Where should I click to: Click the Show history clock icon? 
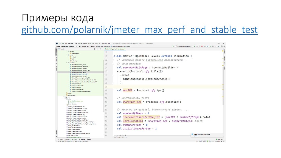pyautogui.click(x=213, y=46)
